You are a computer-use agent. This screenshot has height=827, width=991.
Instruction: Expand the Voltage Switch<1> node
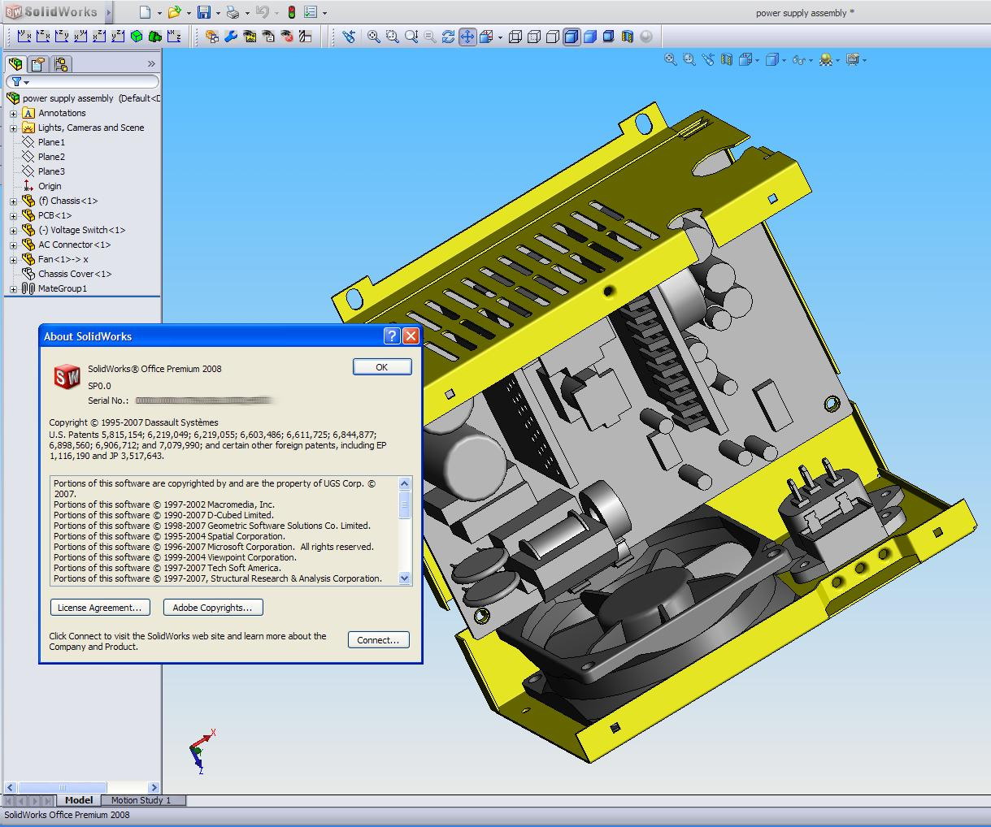(13, 231)
